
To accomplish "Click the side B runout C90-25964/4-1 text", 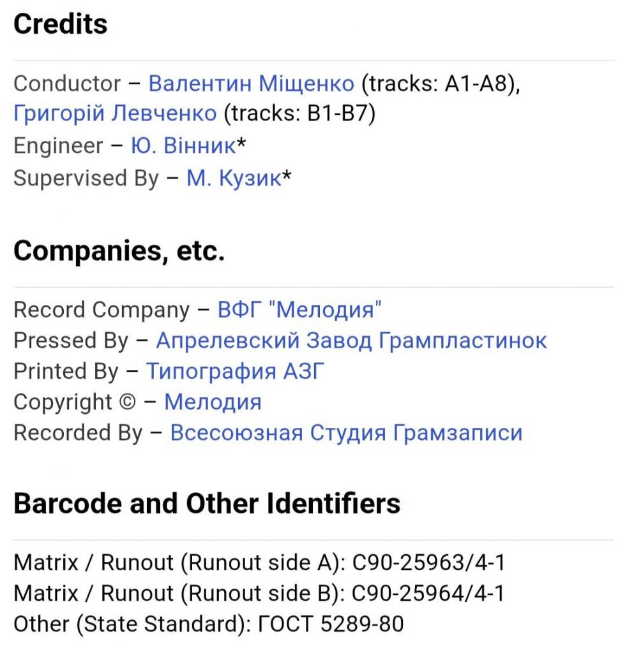I will point(428,594).
